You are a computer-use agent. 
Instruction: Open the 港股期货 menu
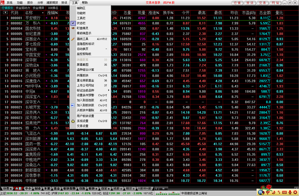(x=52, y=3)
